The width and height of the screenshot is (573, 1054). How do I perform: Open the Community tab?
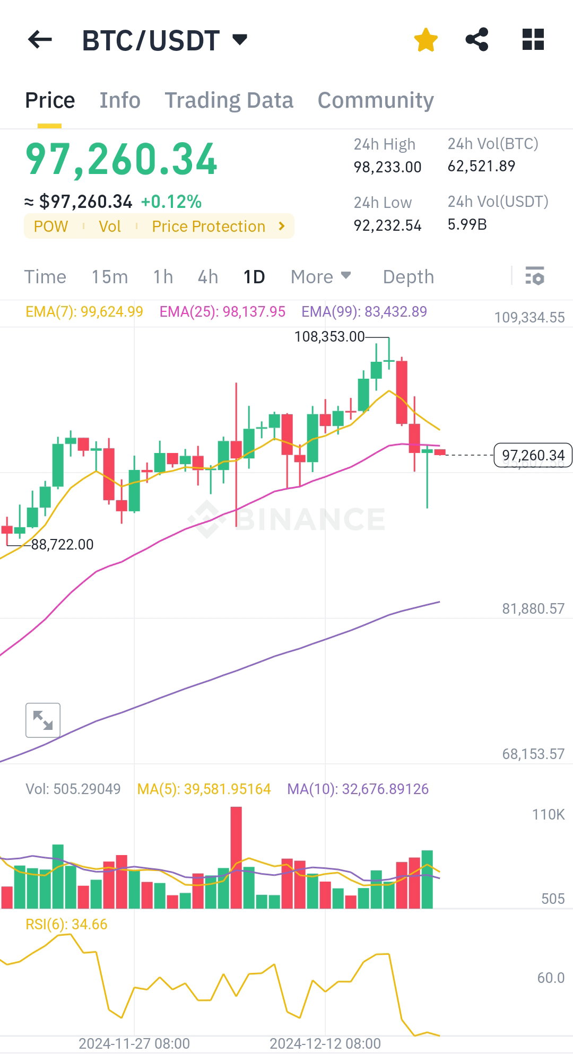pos(376,100)
